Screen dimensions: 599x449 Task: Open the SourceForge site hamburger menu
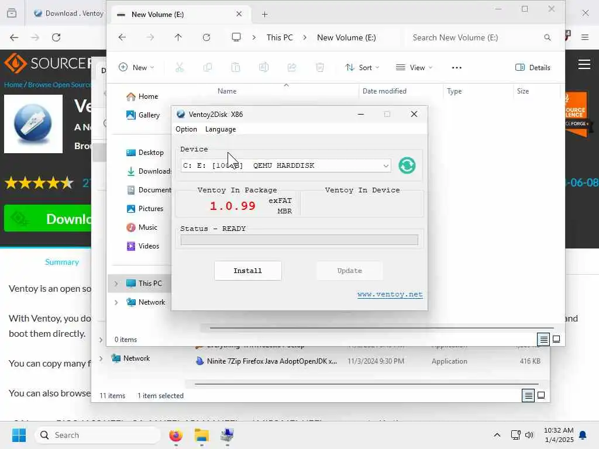[x=584, y=64]
